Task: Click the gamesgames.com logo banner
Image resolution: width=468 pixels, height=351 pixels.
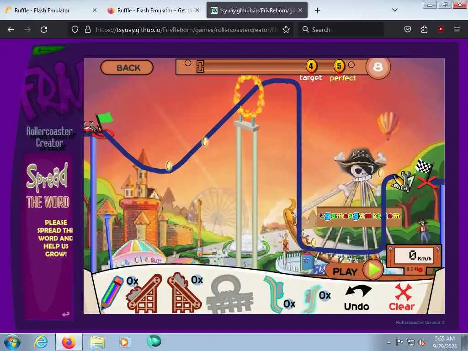Action: click(359, 216)
